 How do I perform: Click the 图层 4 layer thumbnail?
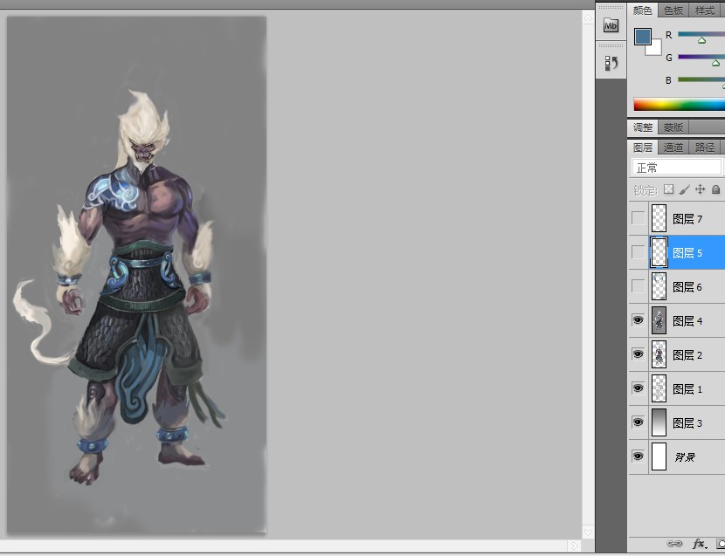click(x=659, y=320)
